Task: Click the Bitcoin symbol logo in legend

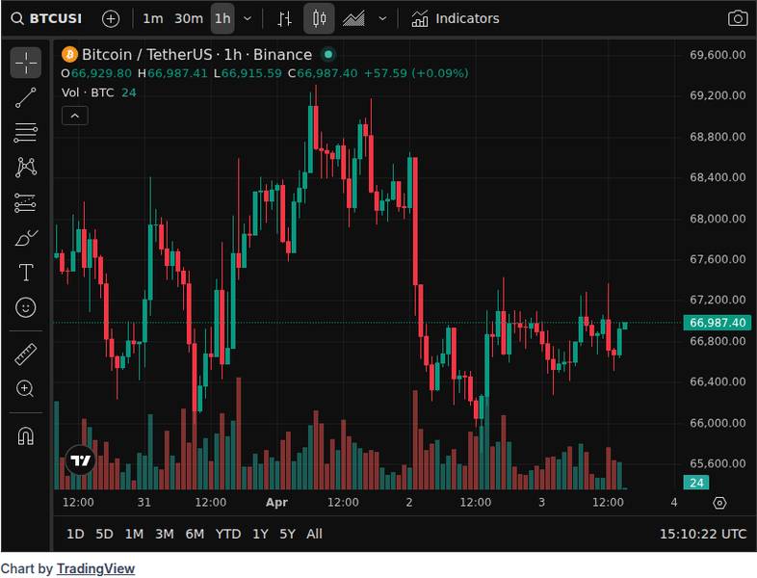Action: click(69, 55)
